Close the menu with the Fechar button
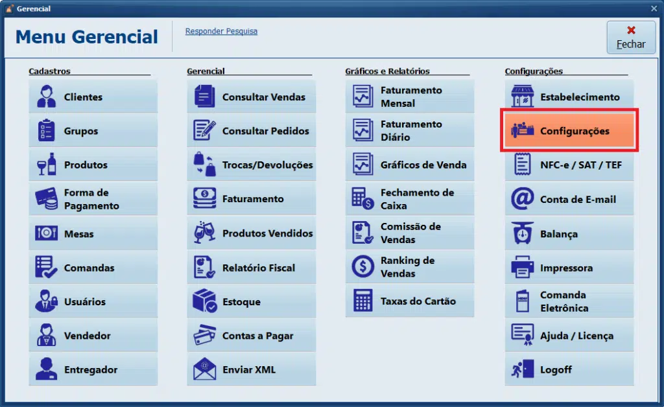 (630, 37)
